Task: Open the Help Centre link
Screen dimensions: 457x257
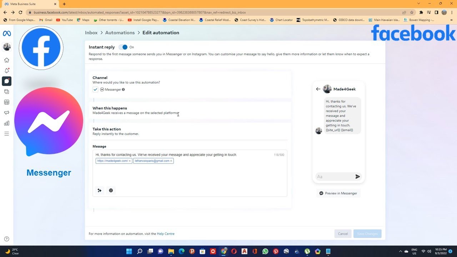Action: (166, 234)
